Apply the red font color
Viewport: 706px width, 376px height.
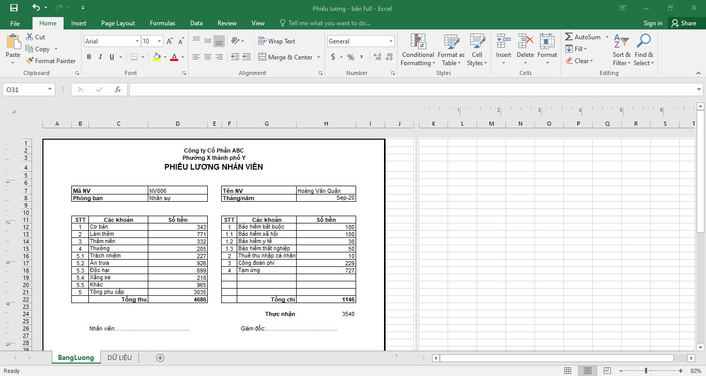point(174,57)
